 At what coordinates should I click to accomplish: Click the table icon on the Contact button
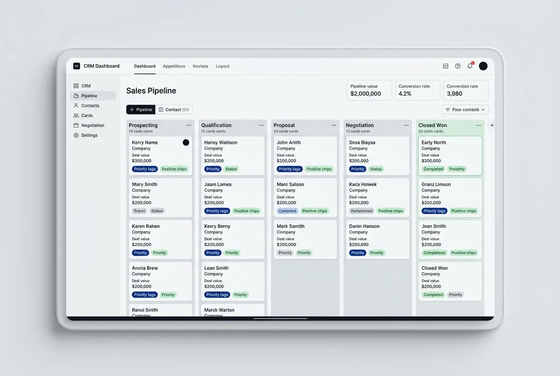[x=161, y=110]
